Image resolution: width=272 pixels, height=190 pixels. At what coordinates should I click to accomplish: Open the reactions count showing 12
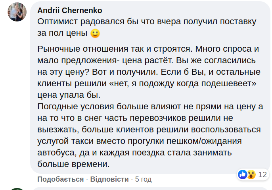(x=262, y=174)
